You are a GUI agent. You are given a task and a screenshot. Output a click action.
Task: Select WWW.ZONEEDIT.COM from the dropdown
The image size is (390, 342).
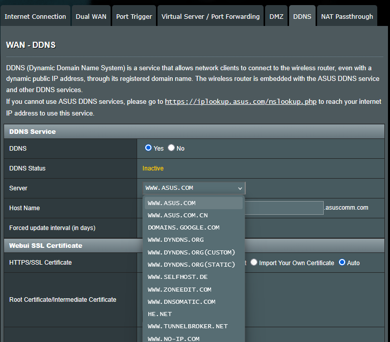(179, 290)
